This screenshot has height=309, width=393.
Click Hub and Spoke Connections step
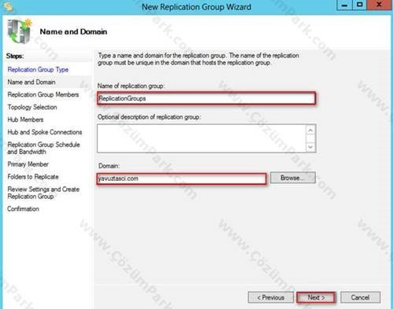[45, 132]
